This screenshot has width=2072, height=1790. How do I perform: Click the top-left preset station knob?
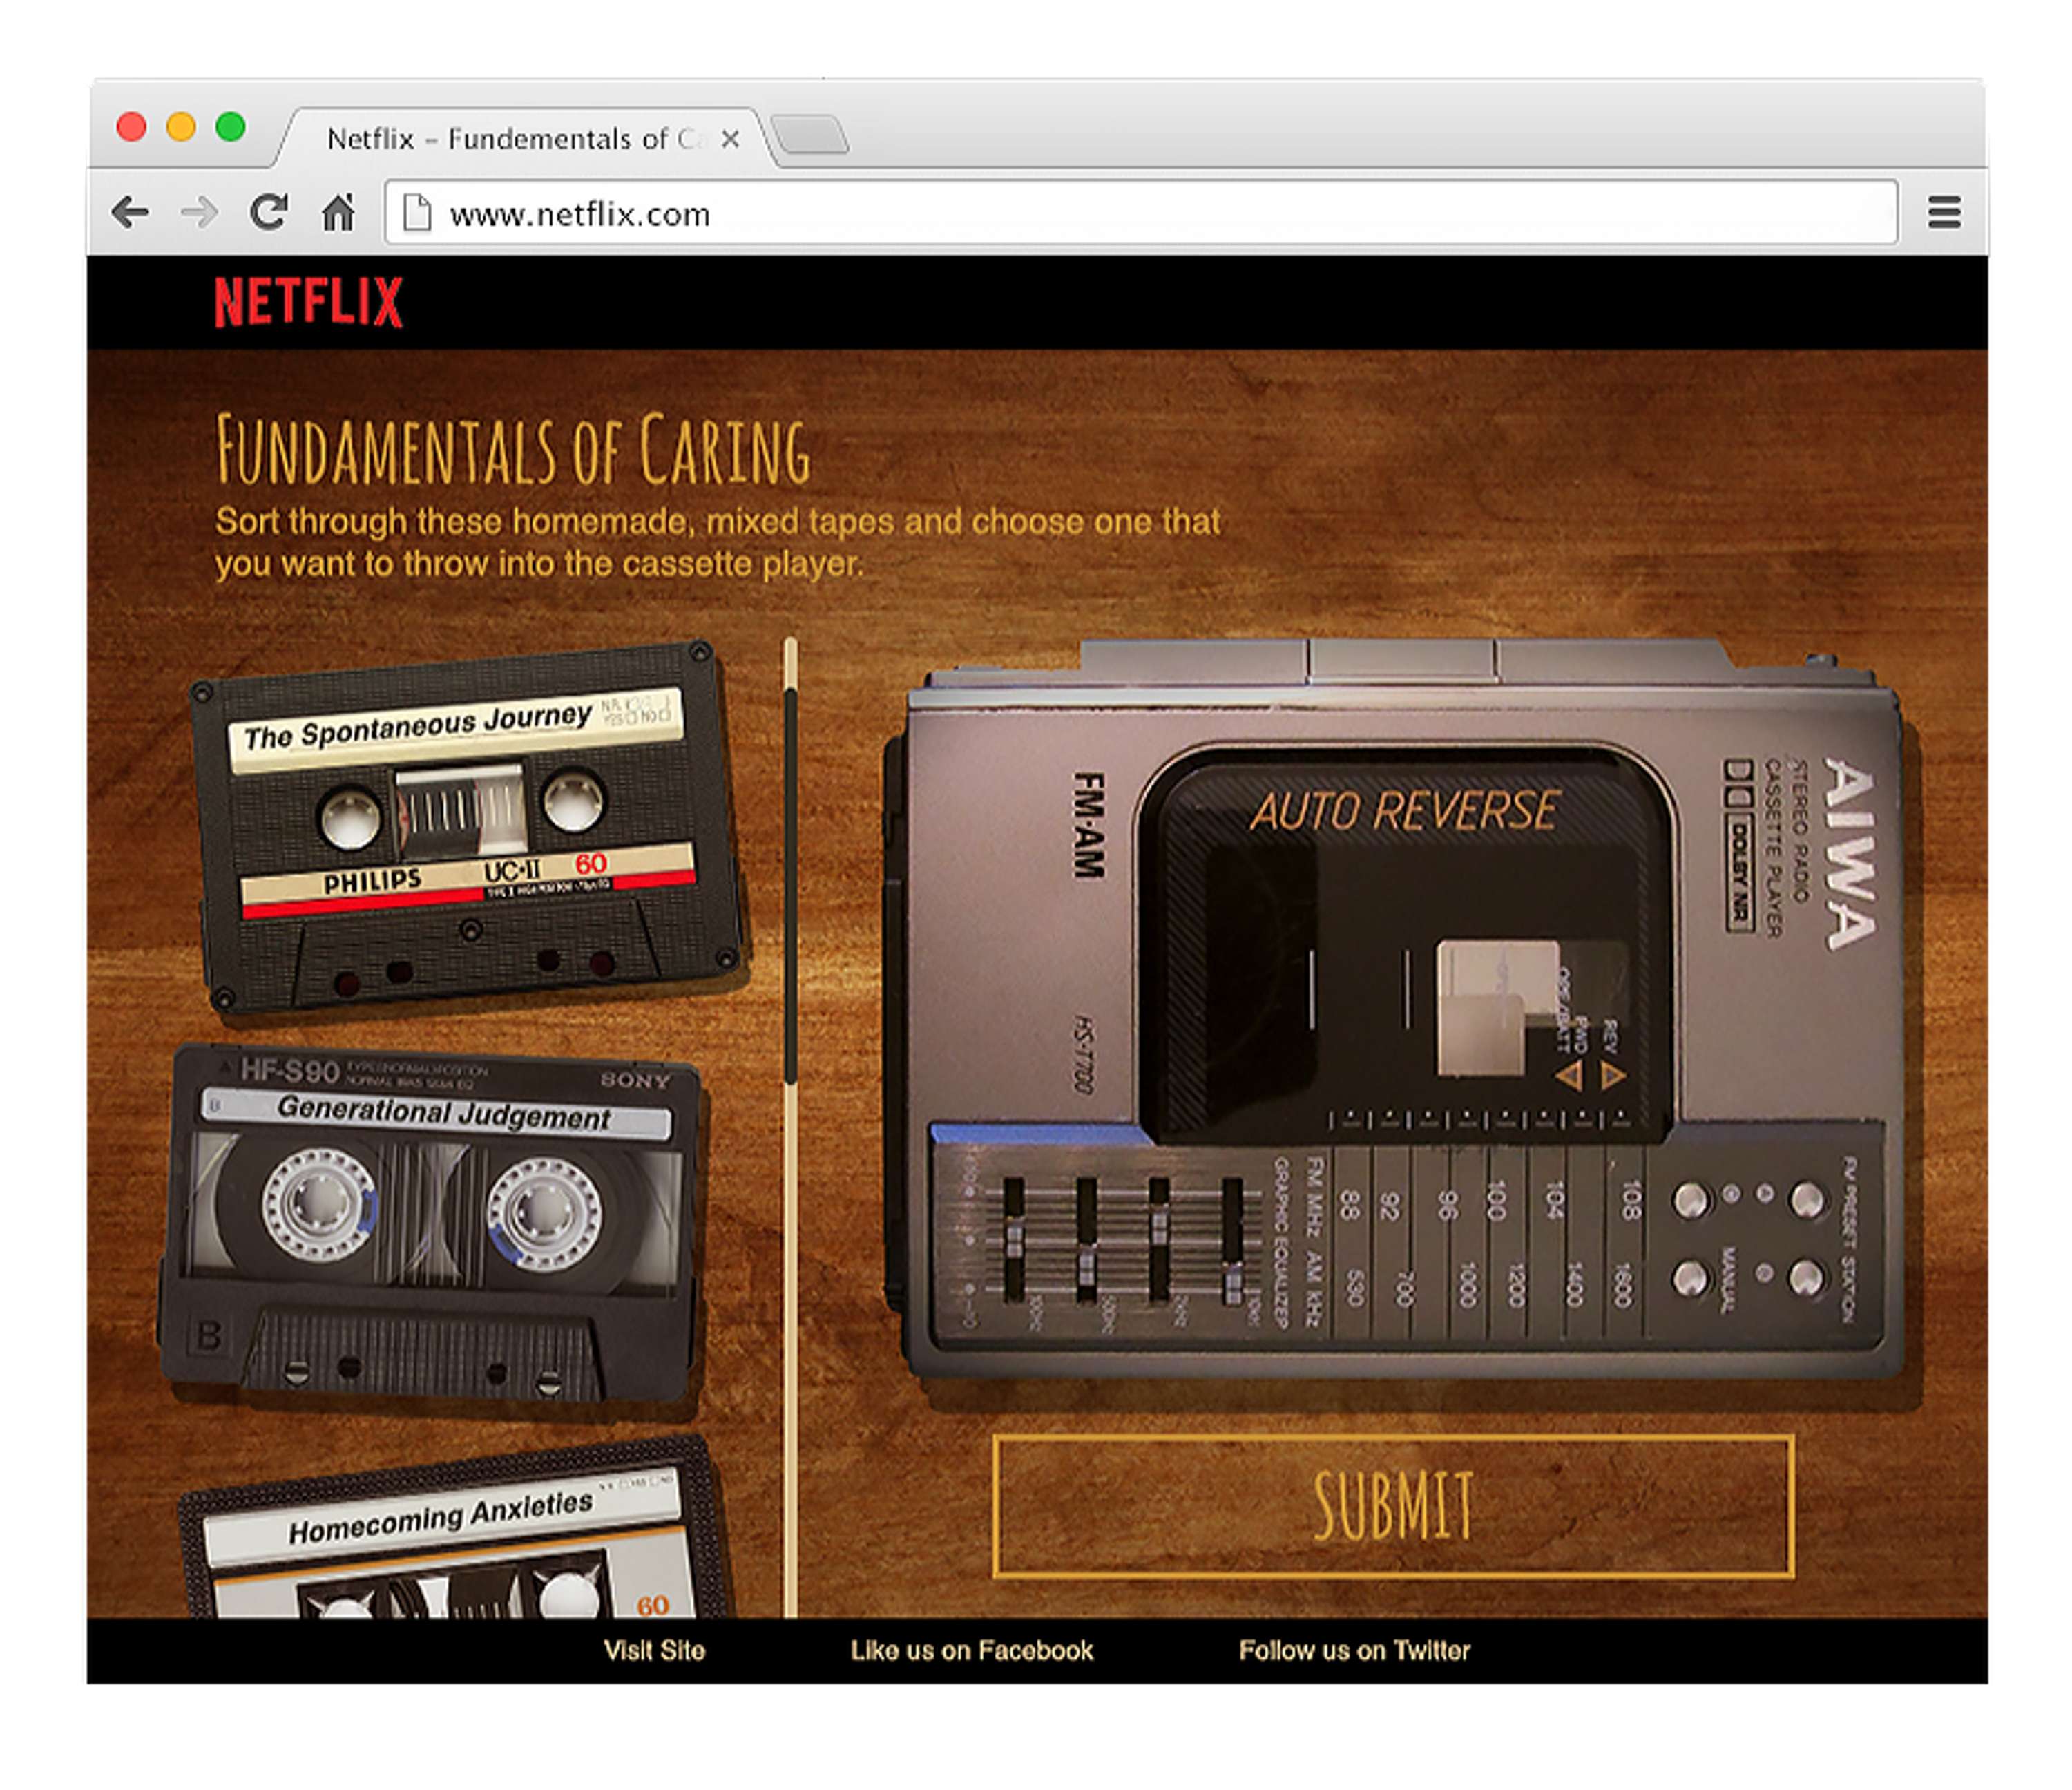1691,1200
